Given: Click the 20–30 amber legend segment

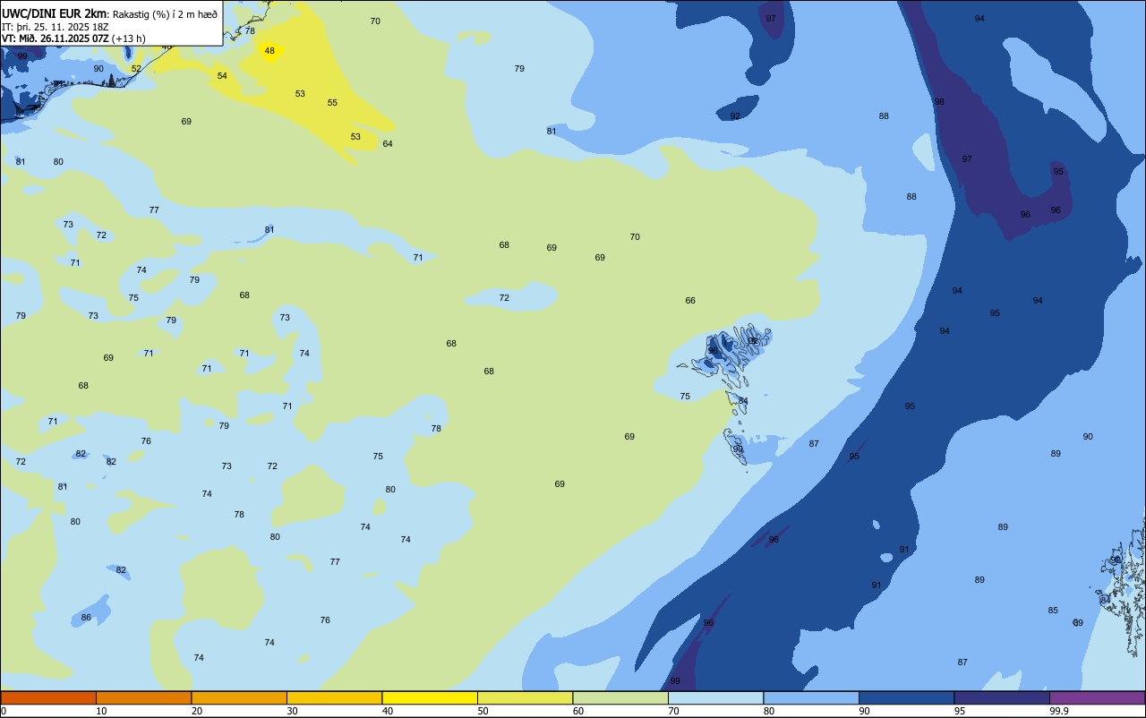Looking at the screenshot, I should (239, 697).
